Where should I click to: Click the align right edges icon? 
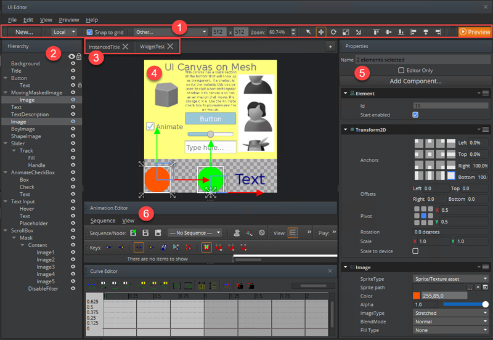coord(439,31)
